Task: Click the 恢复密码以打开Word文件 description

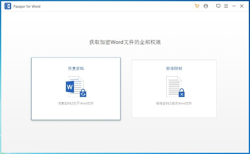Action: pyautogui.click(x=76, y=103)
